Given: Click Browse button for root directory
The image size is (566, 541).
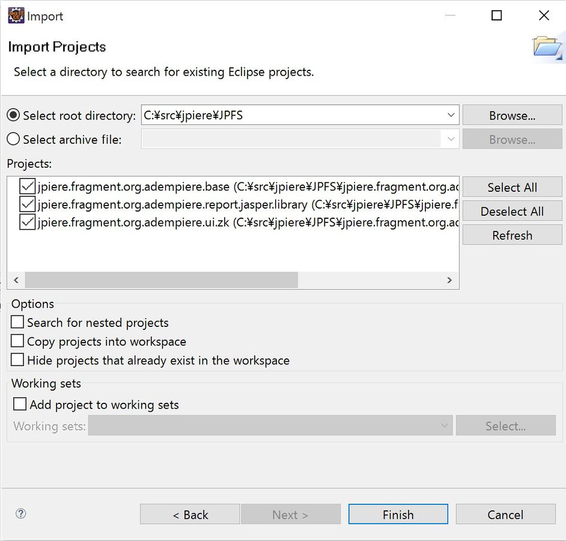Looking at the screenshot, I should 512,115.
